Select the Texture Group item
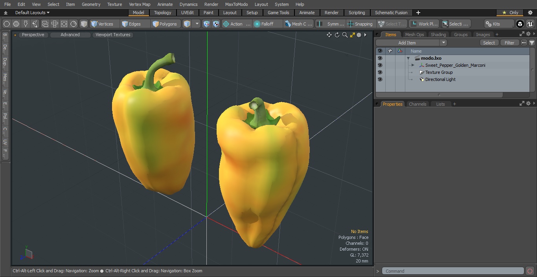 coord(439,72)
